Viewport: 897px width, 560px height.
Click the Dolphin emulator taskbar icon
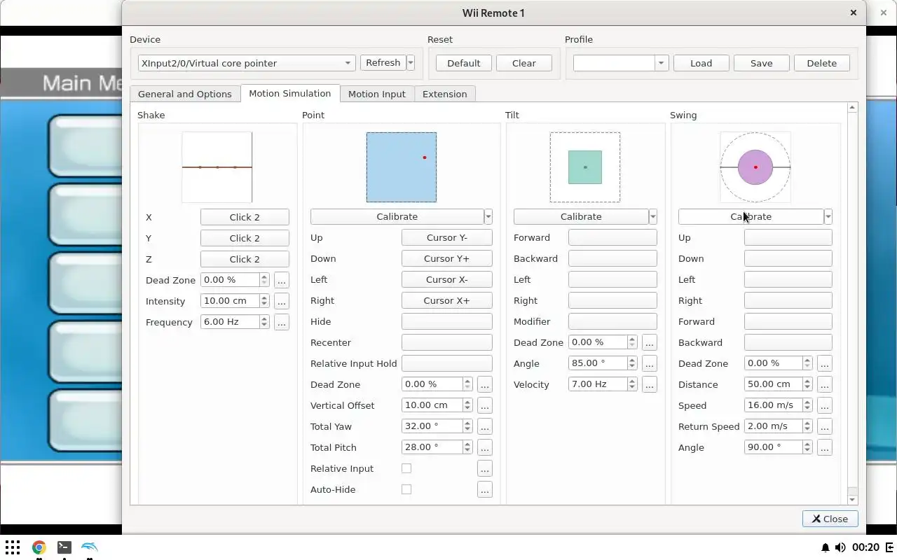pos(90,547)
